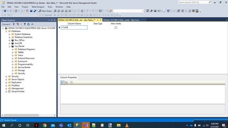228x128 pixels.
Task: Click the Refresh icon in Object Explorer
Action: pyautogui.click(x=28, y=24)
